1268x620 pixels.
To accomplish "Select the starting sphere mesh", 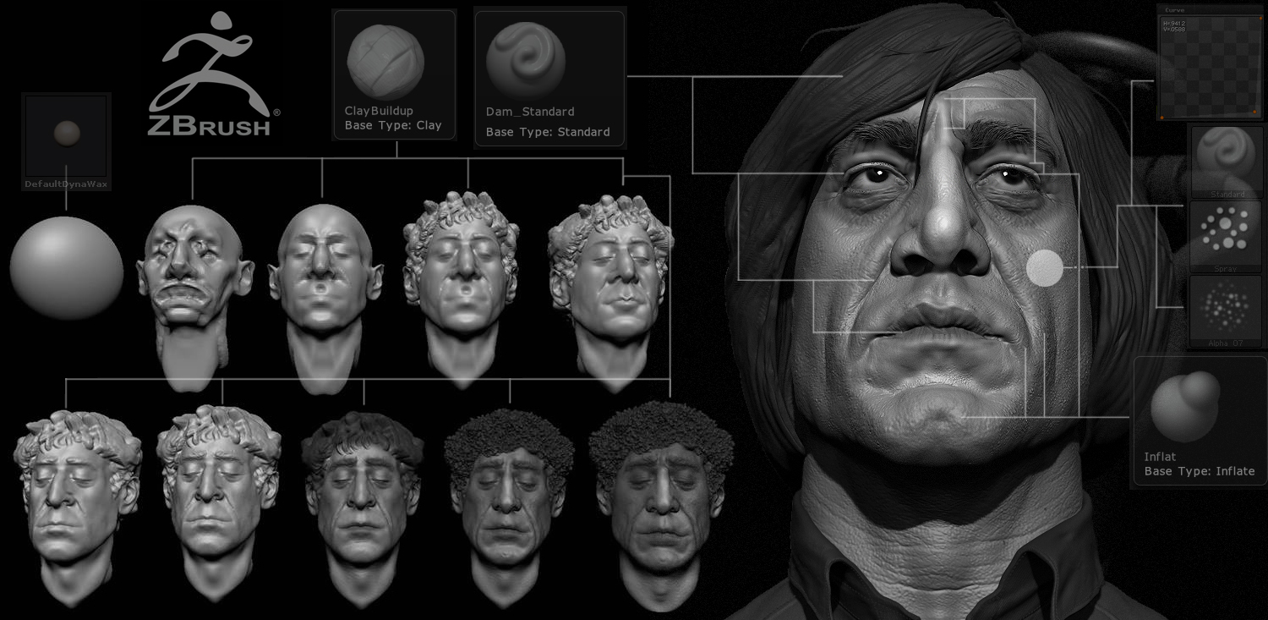I will pos(66,267).
